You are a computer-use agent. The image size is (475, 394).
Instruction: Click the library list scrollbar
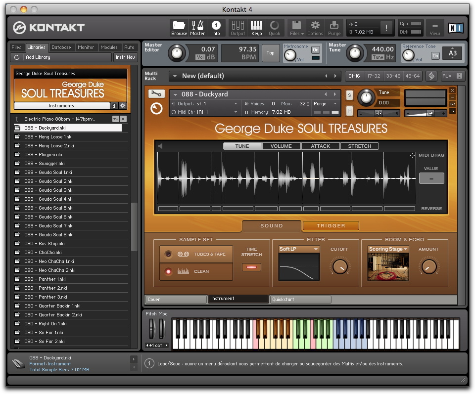134,227
